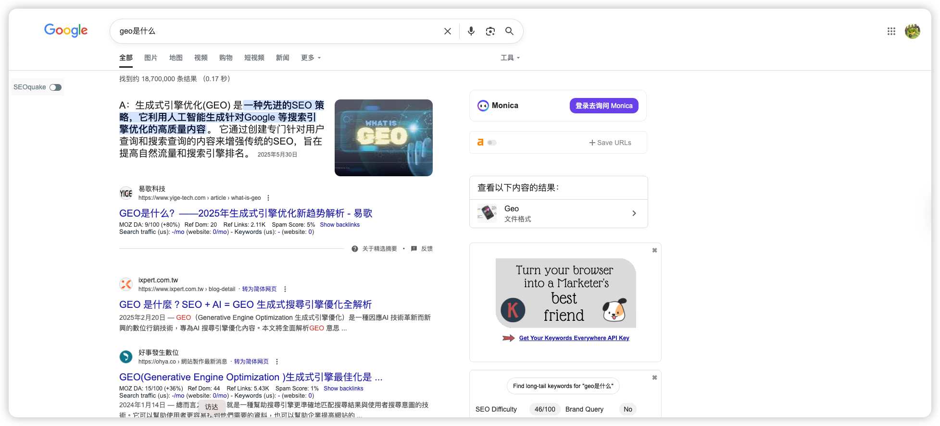The image size is (940, 426).
Task: Click the Geo file format thumbnail
Action: click(487, 213)
